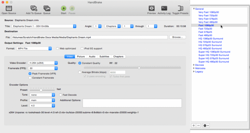Click the Toggle Presets drawer icon
Image resolution: width=250 pixels, height=133 pixels.
(180, 8)
